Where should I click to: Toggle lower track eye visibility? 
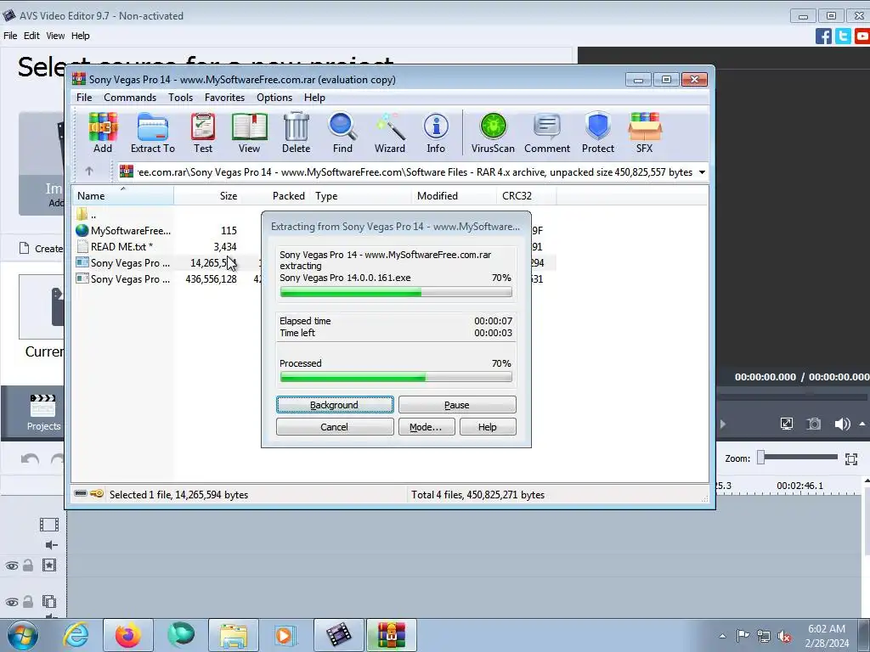pos(12,602)
